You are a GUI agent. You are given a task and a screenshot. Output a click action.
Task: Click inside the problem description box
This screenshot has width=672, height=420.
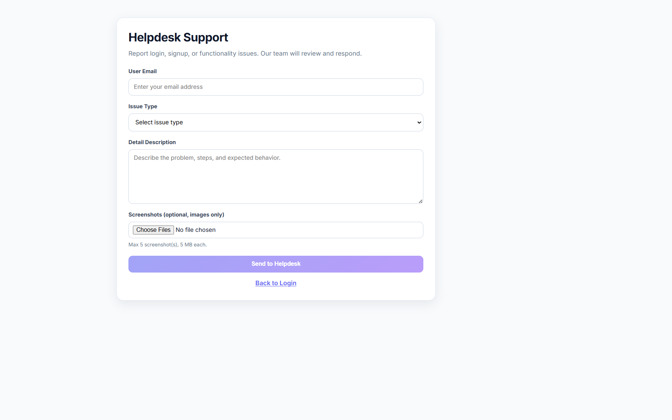click(276, 176)
